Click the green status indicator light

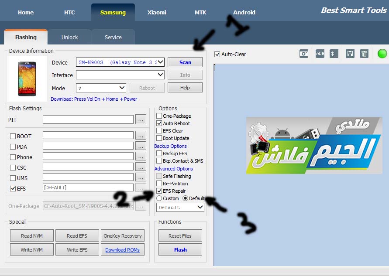tap(382, 54)
